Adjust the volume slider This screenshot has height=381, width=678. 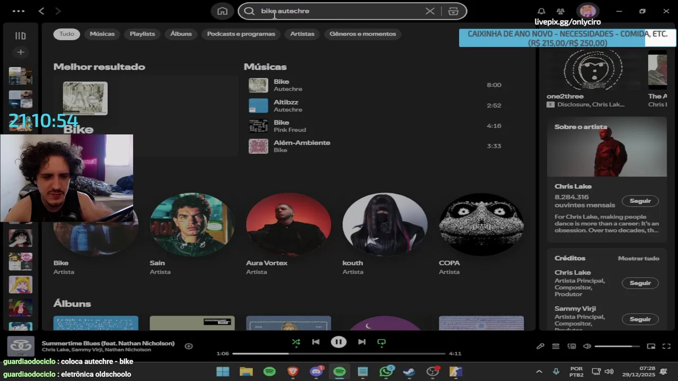(x=617, y=346)
